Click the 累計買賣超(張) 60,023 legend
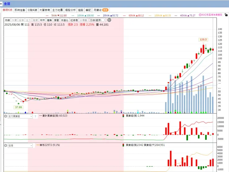The height and width of the screenshot is (172, 229). coord(53,116)
